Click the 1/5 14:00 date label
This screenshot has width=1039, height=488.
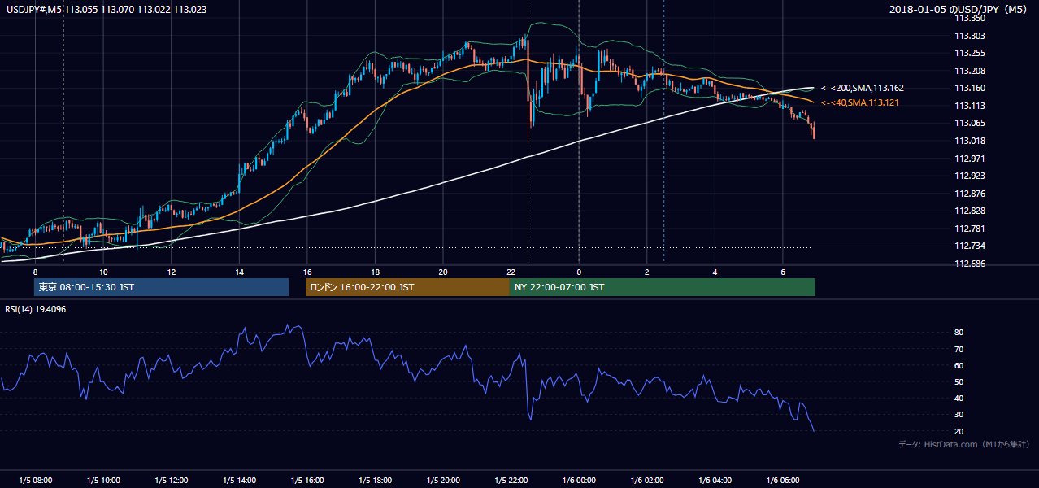point(239,481)
